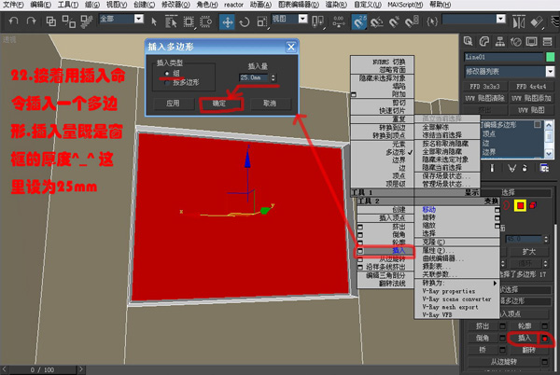Open the Motion command panel tab
The height and width of the screenshot is (375, 560).
pos(516,42)
